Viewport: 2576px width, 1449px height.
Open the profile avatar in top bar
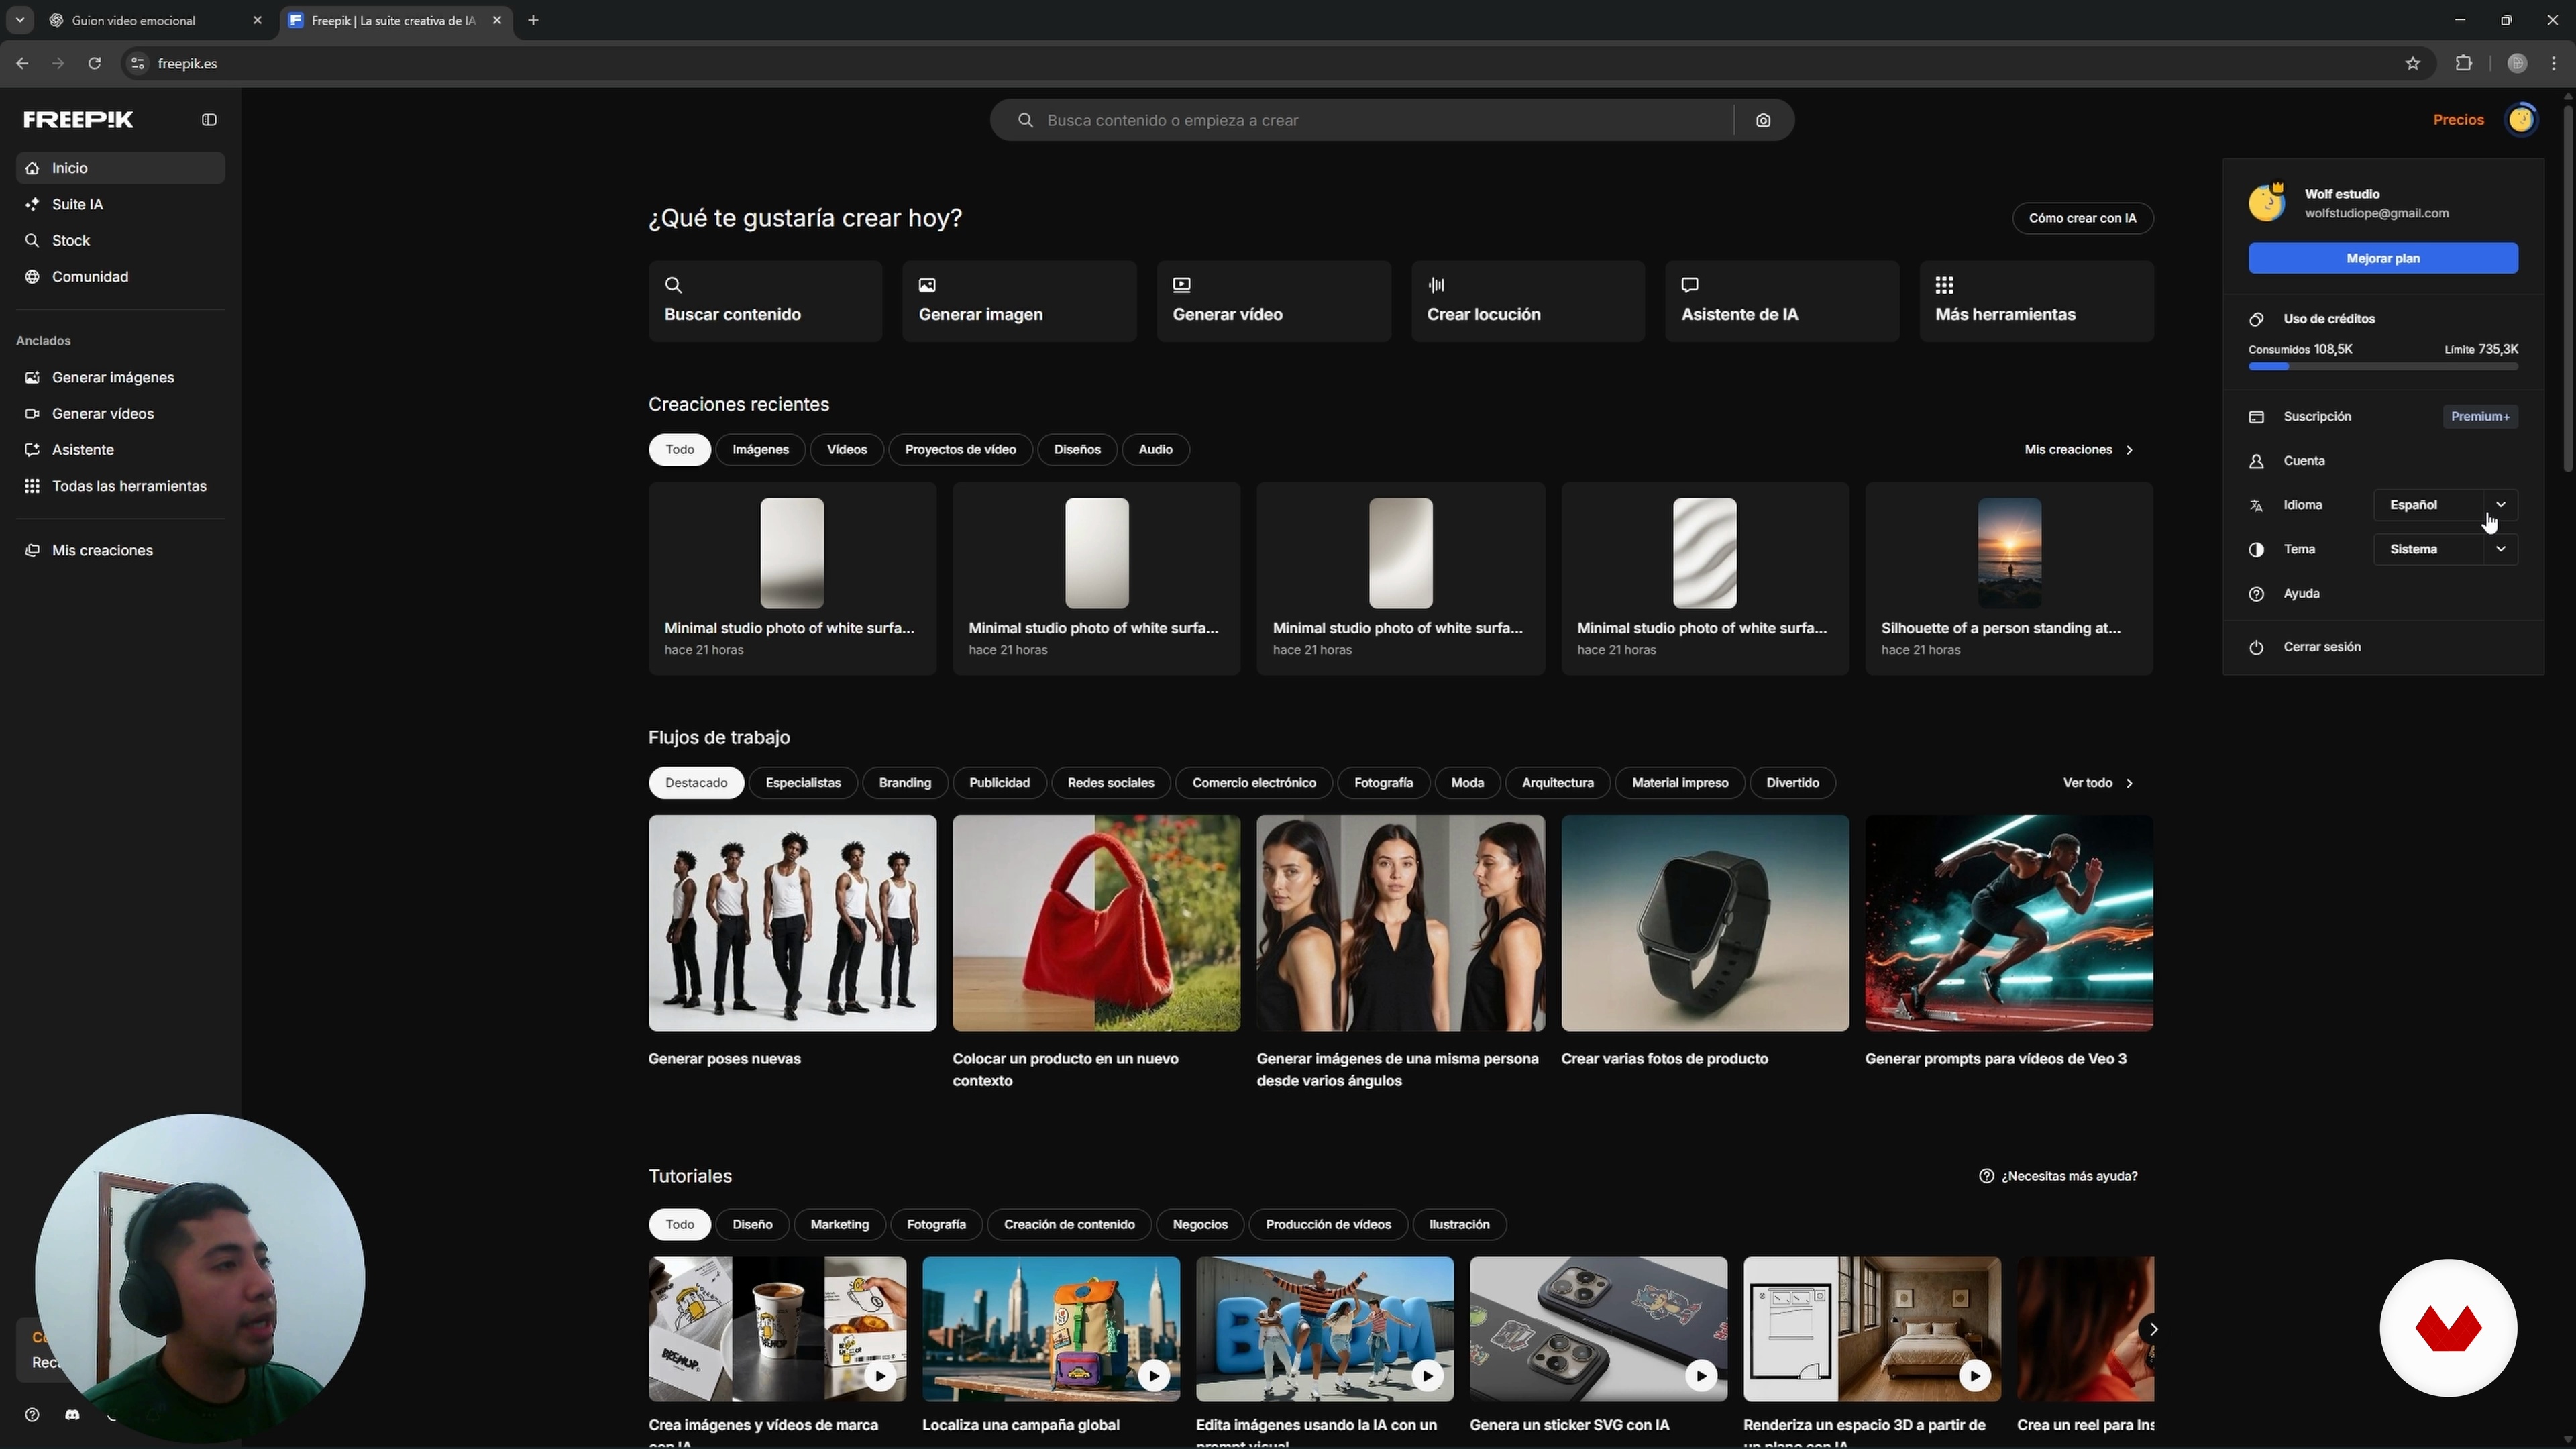click(x=2521, y=120)
